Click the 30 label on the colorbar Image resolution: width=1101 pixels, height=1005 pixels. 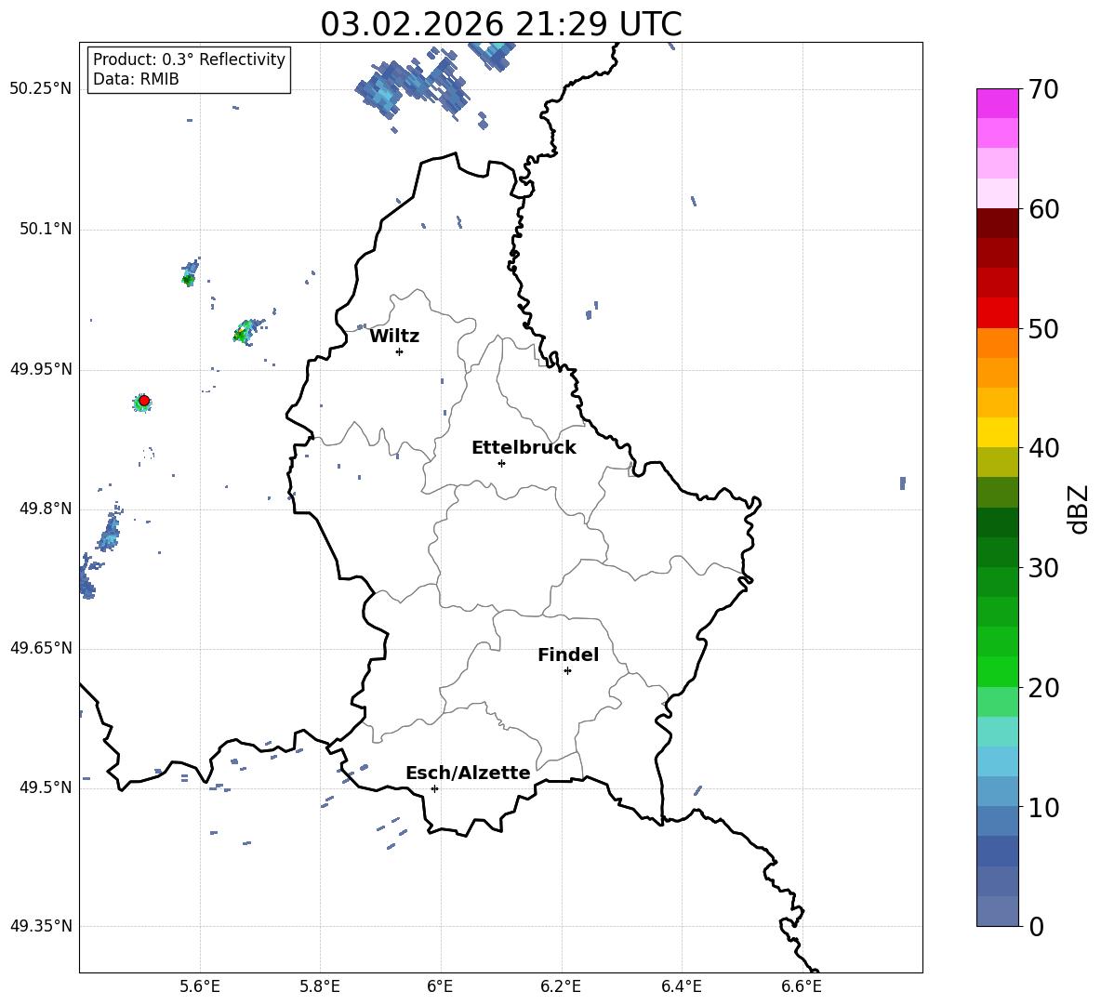pyautogui.click(x=1043, y=568)
